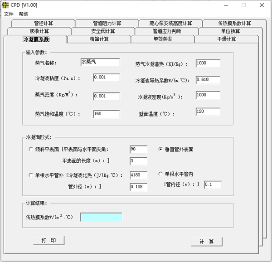Select the 冷凝膜系数 tab

click(36, 39)
